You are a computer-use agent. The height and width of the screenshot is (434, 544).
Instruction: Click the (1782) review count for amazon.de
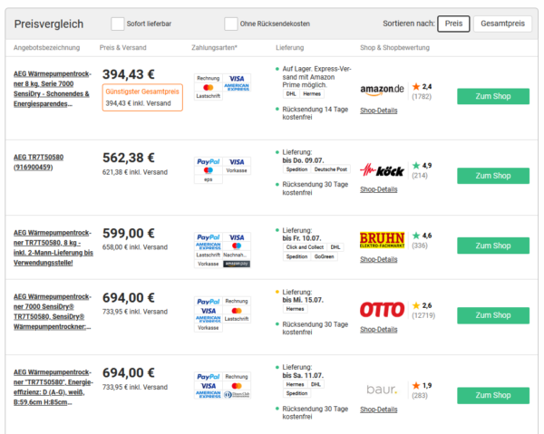422,97
